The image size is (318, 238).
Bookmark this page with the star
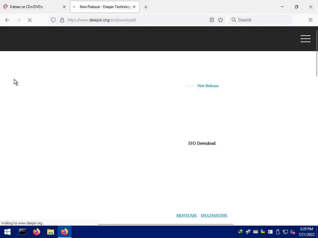point(220,20)
